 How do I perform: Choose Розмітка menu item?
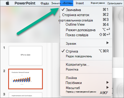(x=86, y=69)
